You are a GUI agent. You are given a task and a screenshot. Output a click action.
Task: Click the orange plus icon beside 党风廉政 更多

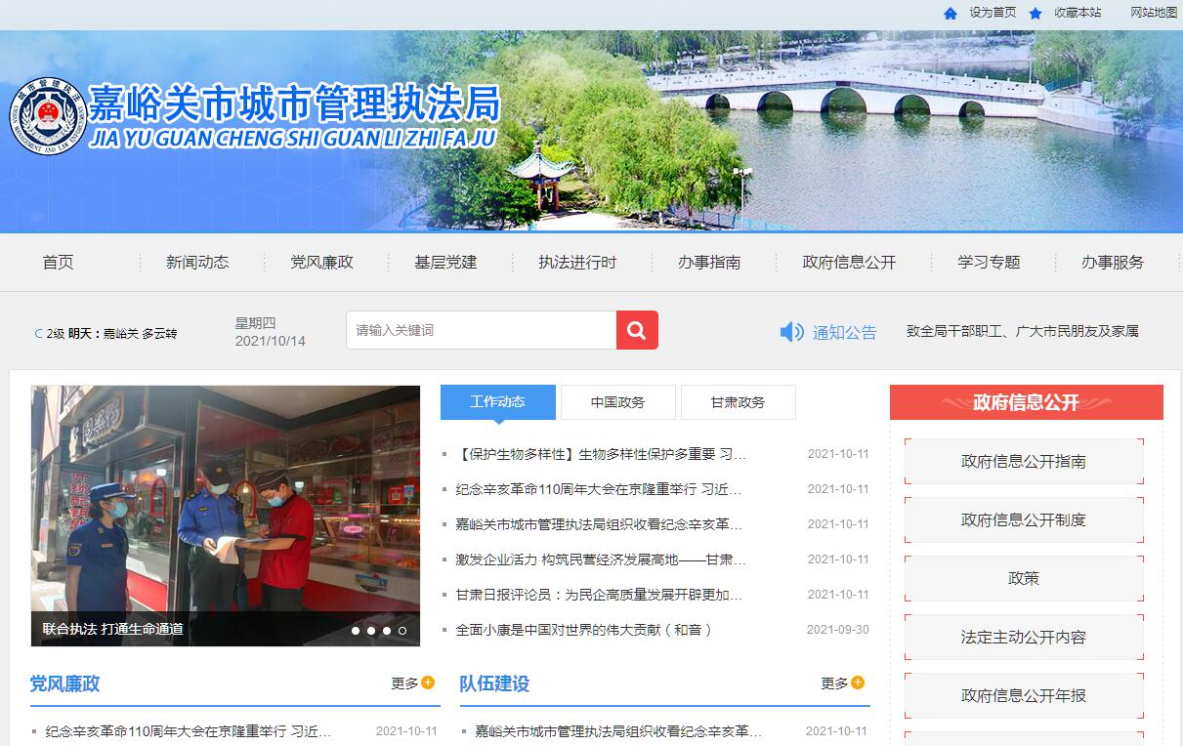428,683
